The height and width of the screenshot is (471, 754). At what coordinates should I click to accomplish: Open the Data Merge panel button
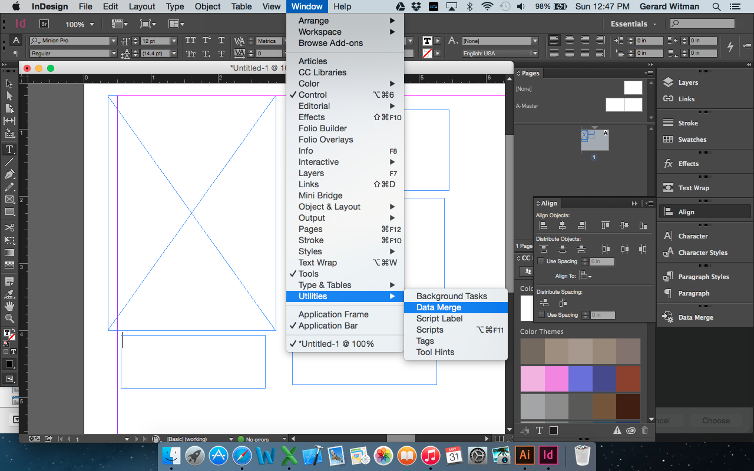(705, 317)
